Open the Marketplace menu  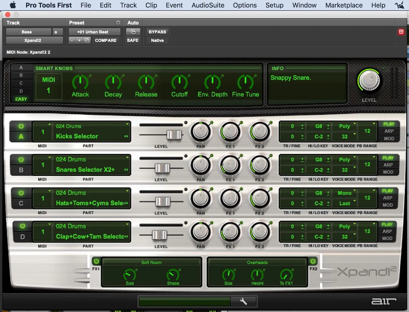(x=344, y=5)
